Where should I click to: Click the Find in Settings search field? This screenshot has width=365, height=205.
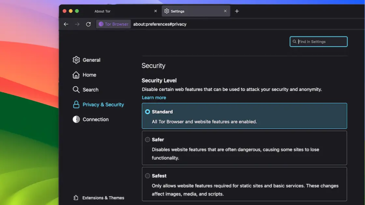pyautogui.click(x=318, y=41)
